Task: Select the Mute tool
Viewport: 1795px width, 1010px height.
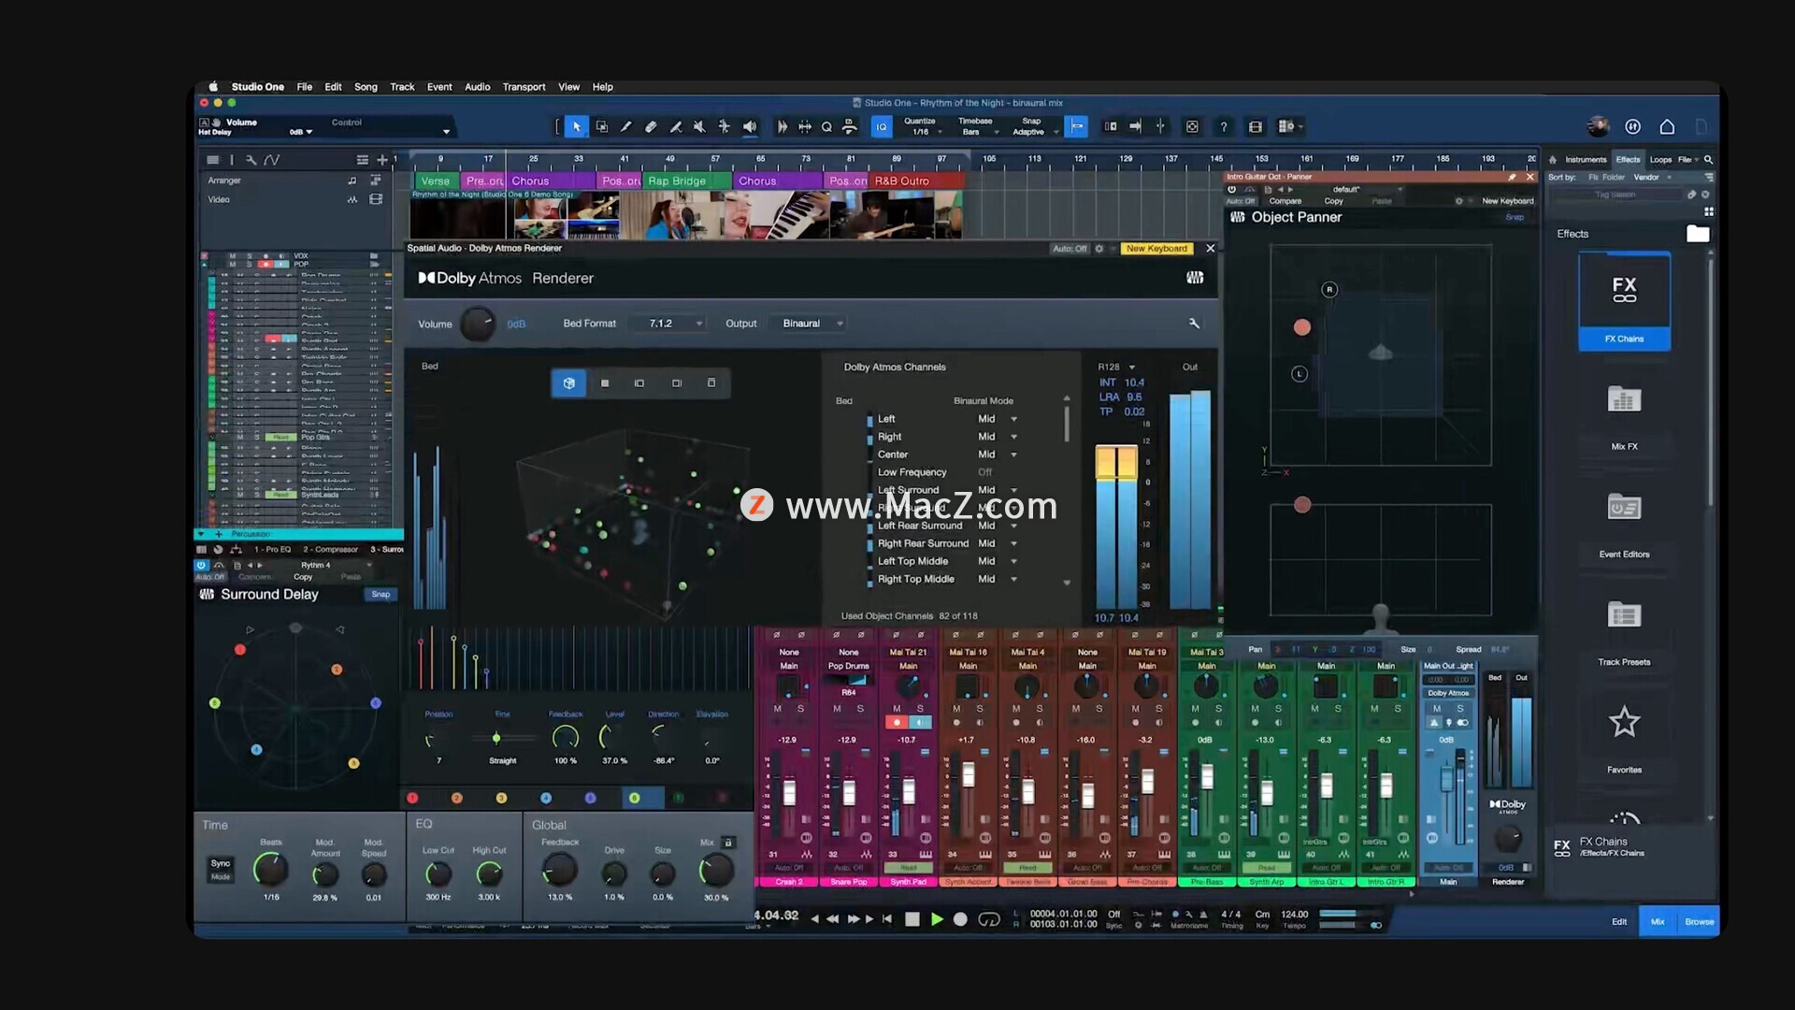Action: [699, 127]
